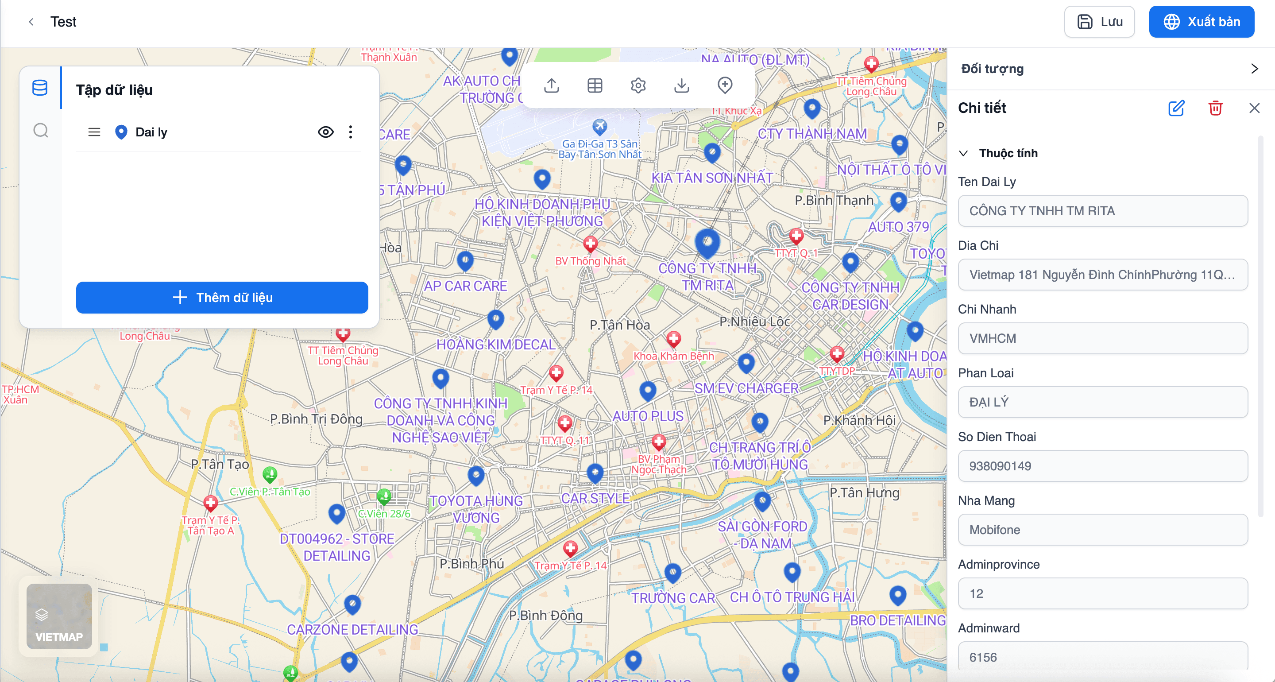Delete the object with trash icon

1215,108
